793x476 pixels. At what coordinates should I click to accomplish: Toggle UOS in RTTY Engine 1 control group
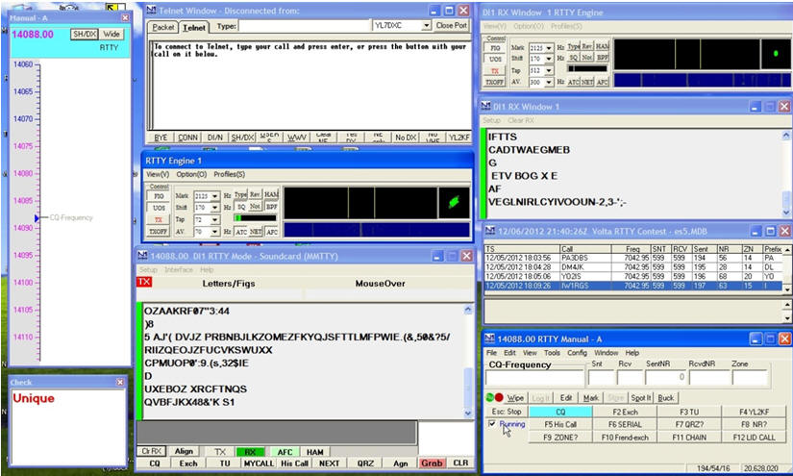point(159,208)
